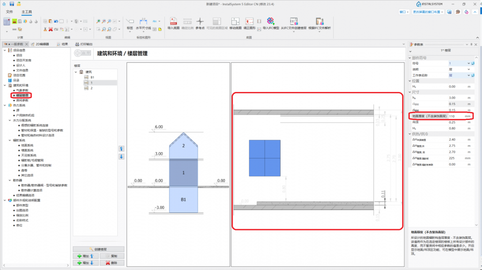Select storey B1 in the 楼层 tree

click(92, 77)
